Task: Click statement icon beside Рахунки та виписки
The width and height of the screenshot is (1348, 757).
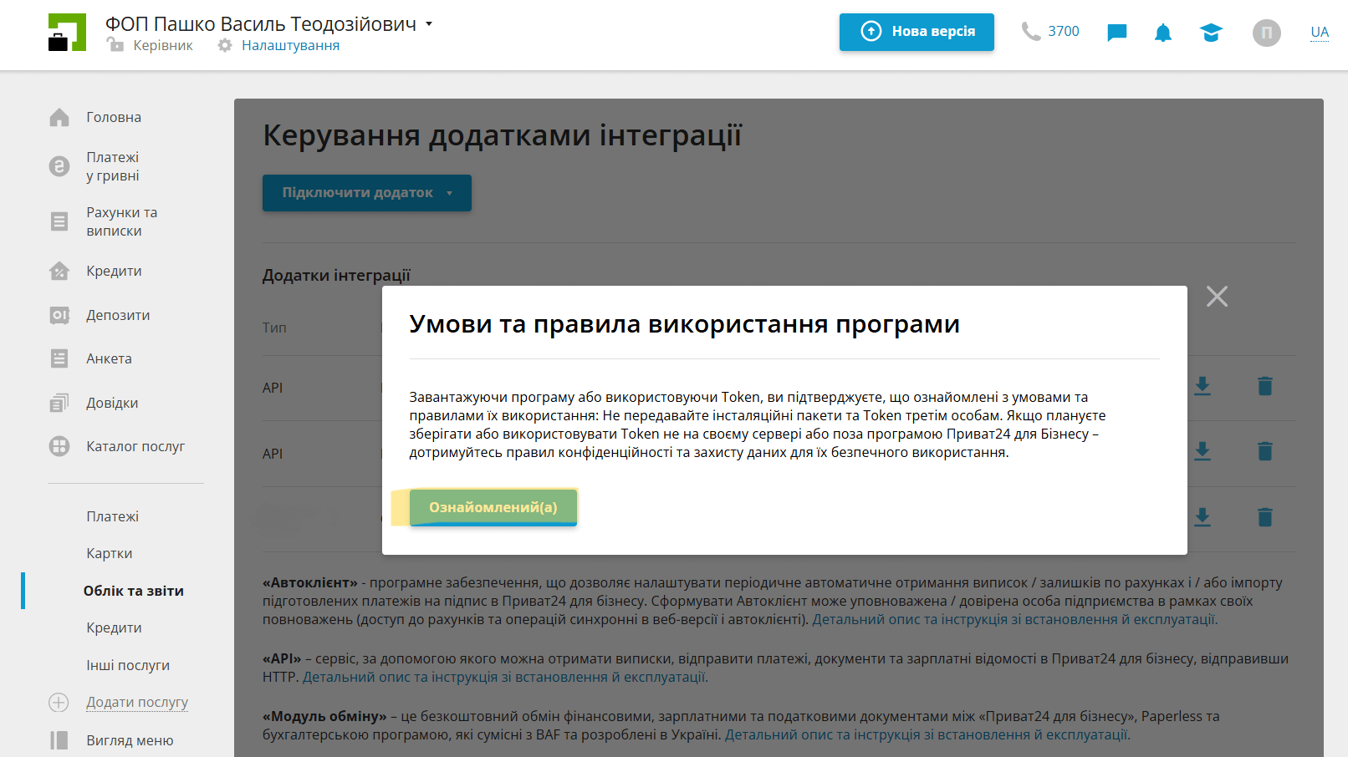Action: pos(59,221)
